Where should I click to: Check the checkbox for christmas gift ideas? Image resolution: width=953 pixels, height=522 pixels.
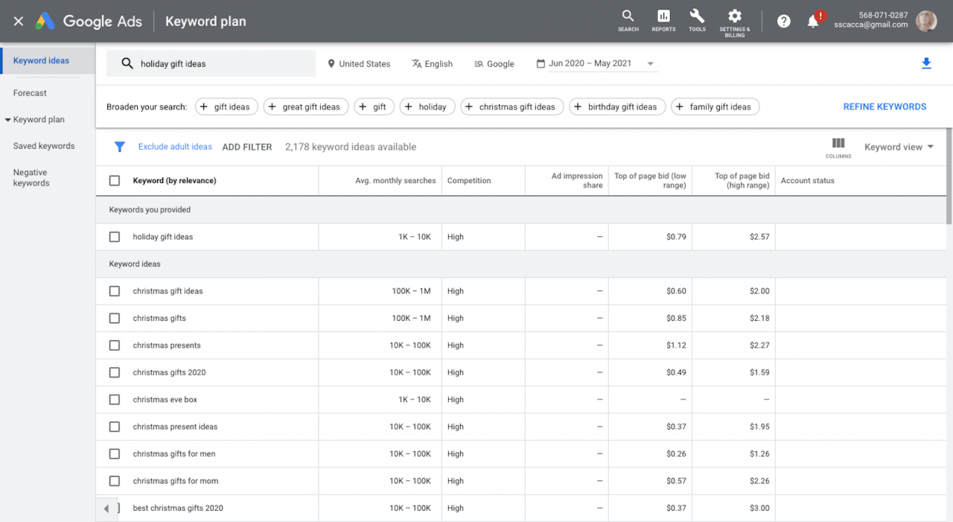[114, 290]
